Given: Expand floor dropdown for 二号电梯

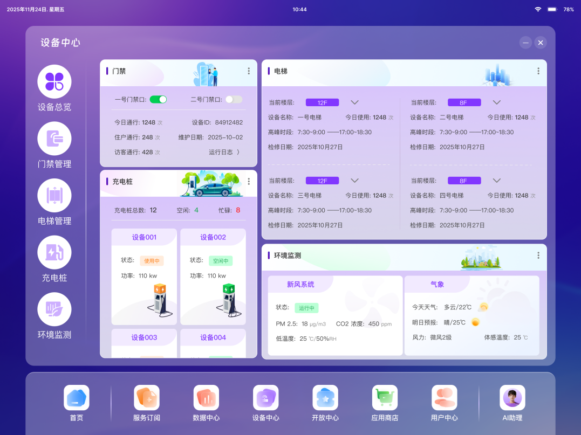Looking at the screenshot, I should tap(497, 102).
